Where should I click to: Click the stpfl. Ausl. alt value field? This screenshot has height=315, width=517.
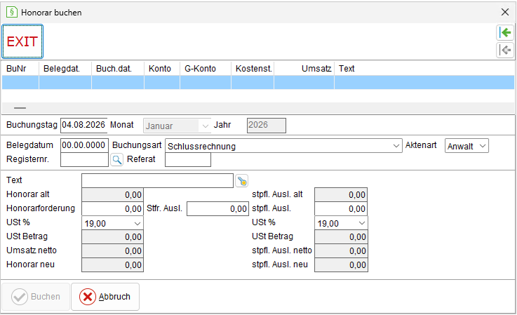[x=341, y=194]
